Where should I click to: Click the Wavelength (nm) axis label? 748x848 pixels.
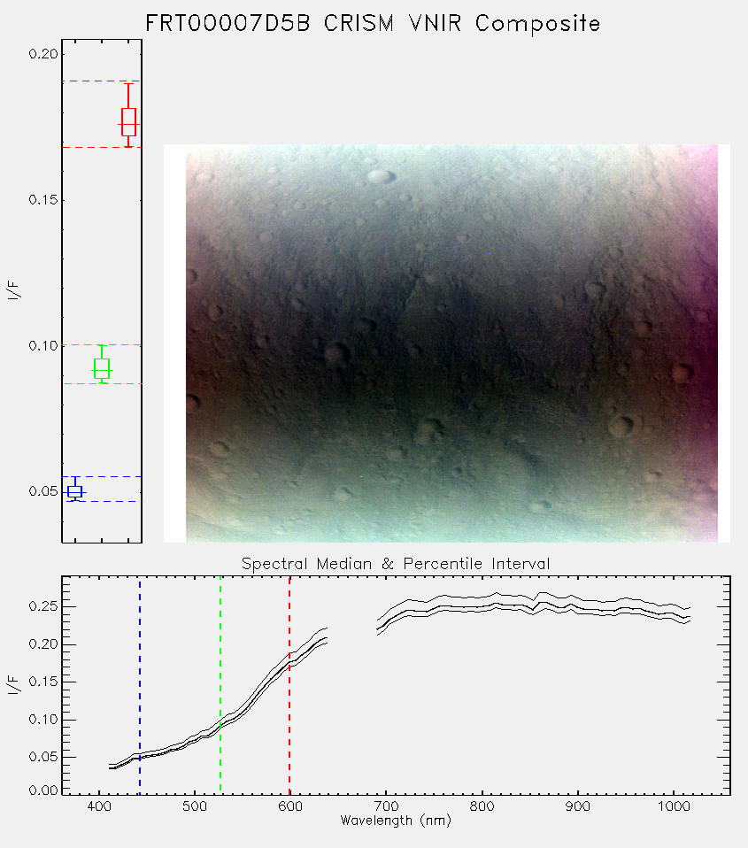396,821
